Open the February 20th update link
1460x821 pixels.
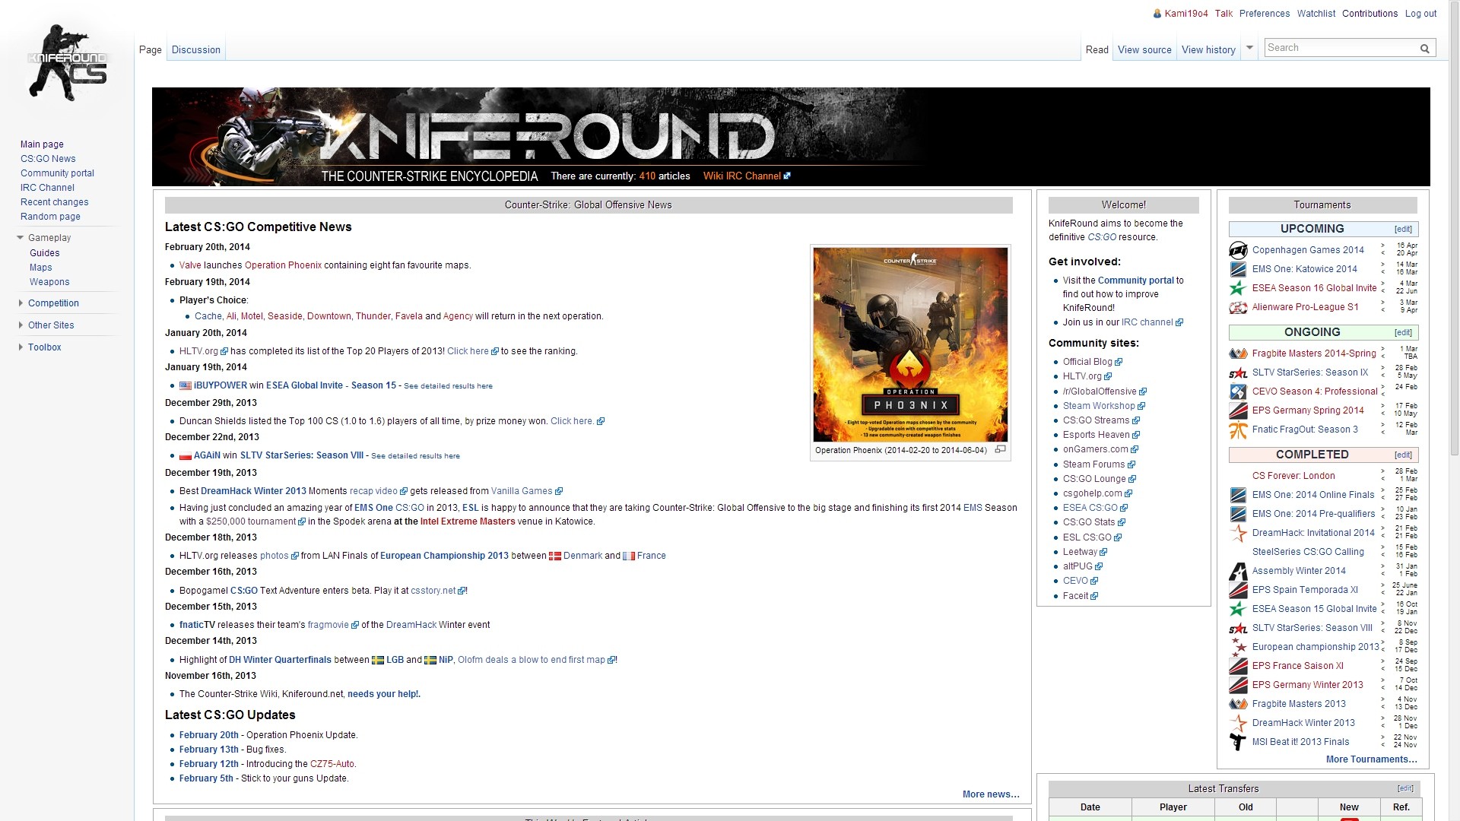[208, 735]
